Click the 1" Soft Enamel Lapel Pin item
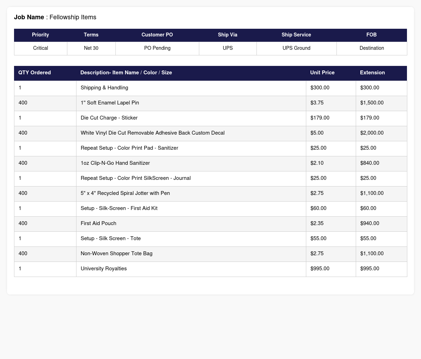This screenshot has height=359, width=421. point(110,103)
